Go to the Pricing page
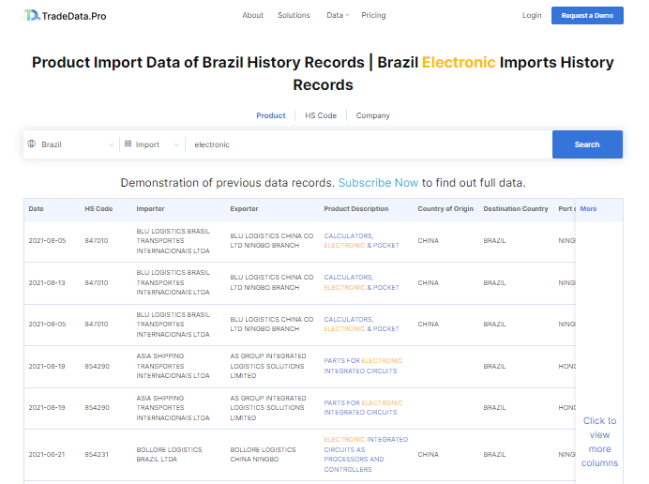This screenshot has width=649, height=484. pos(373,15)
